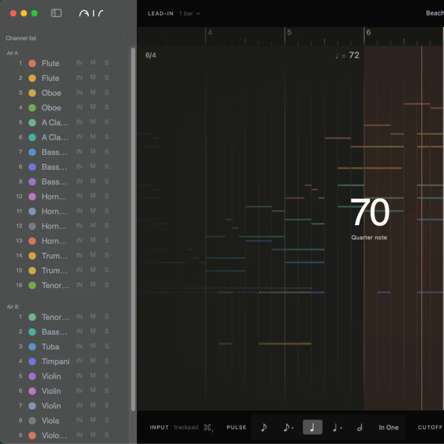Image resolution: width=444 pixels, height=444 pixels.
Task: Click the yellow color dot of channel 3 Oboe
Action: pos(32,93)
